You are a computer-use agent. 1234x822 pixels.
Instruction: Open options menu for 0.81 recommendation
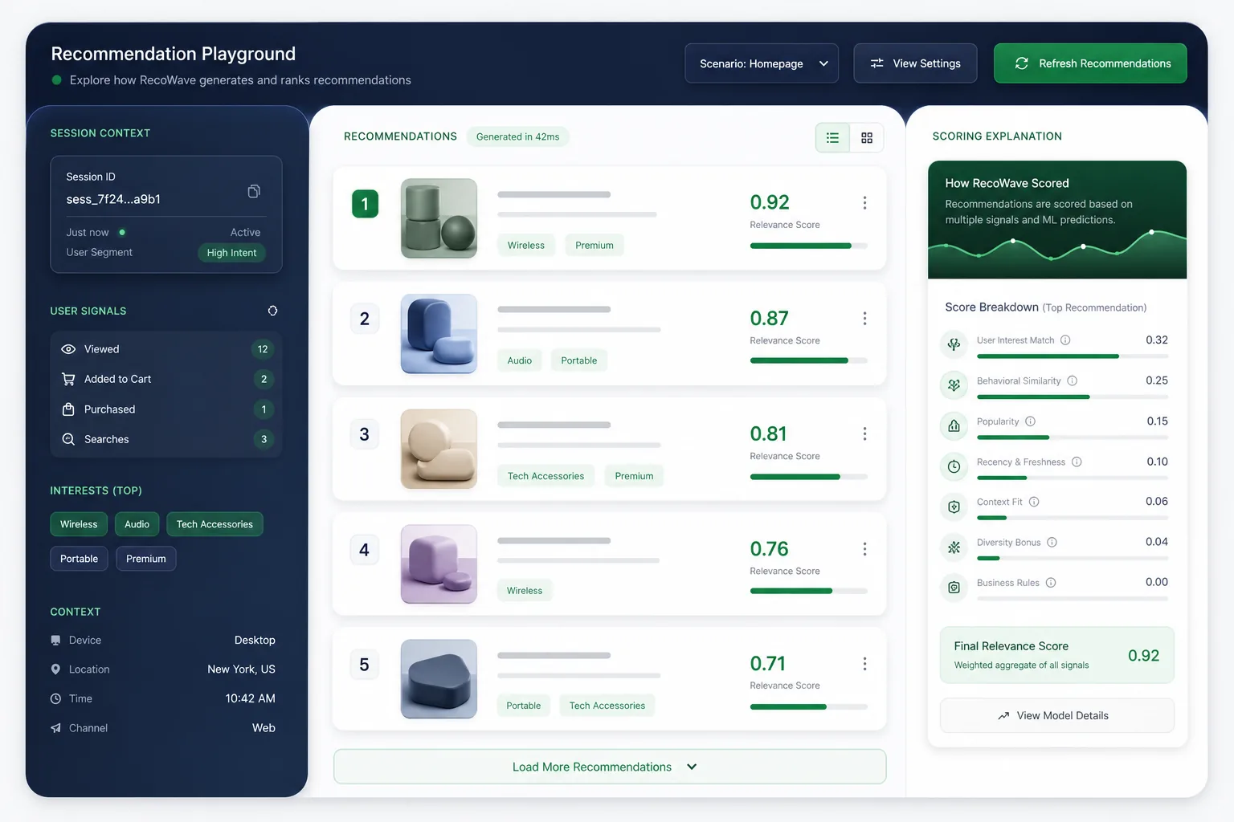click(x=864, y=433)
